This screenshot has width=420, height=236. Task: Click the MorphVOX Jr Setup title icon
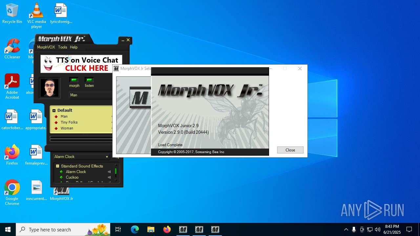coord(116,69)
